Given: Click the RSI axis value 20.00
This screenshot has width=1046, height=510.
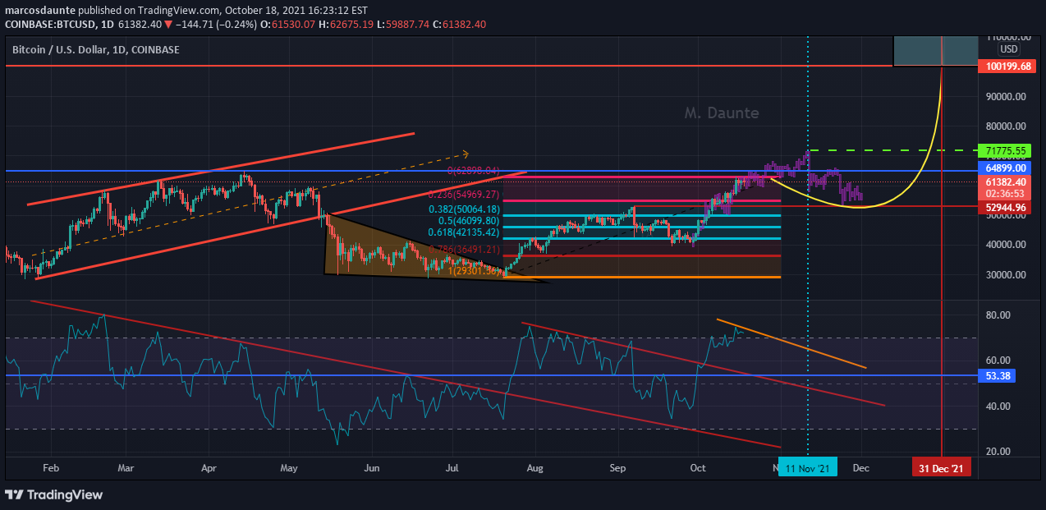Looking at the screenshot, I should (x=998, y=452).
